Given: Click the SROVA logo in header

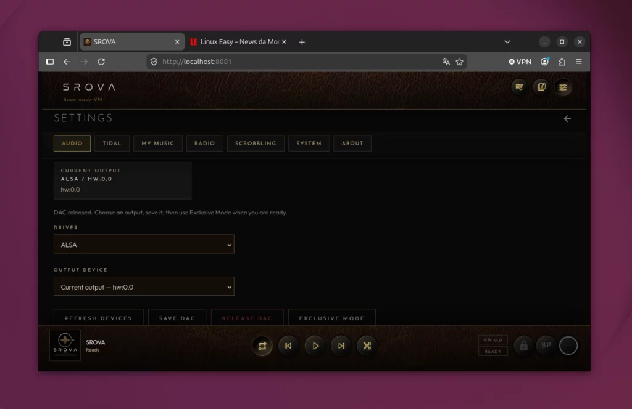Looking at the screenshot, I should pos(89,87).
